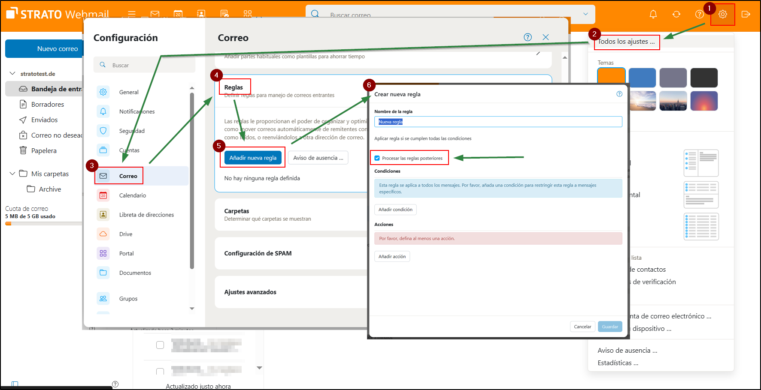The image size is (761, 390).
Task: Open help from the Correo settings header
Action: tap(528, 37)
